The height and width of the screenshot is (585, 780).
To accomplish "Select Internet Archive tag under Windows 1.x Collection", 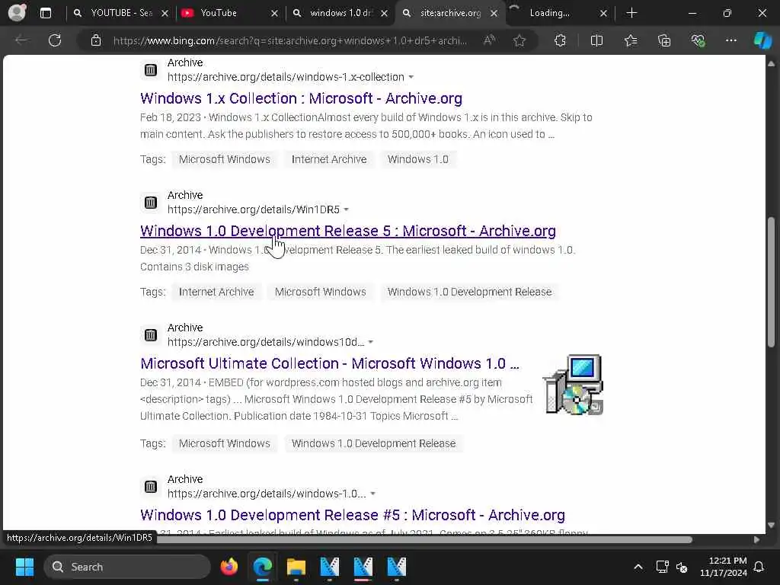I will (329, 159).
